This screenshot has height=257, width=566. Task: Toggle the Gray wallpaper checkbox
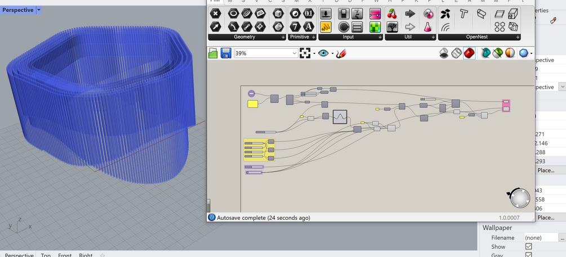(528, 255)
